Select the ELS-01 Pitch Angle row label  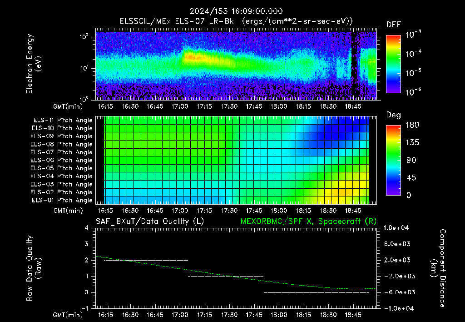click(x=62, y=201)
